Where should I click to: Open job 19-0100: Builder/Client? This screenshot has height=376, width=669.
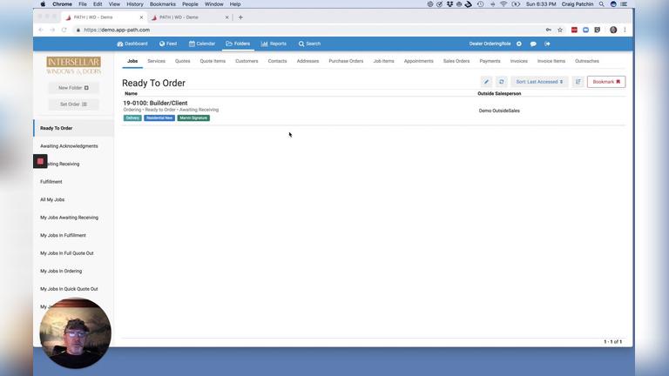[x=155, y=104]
